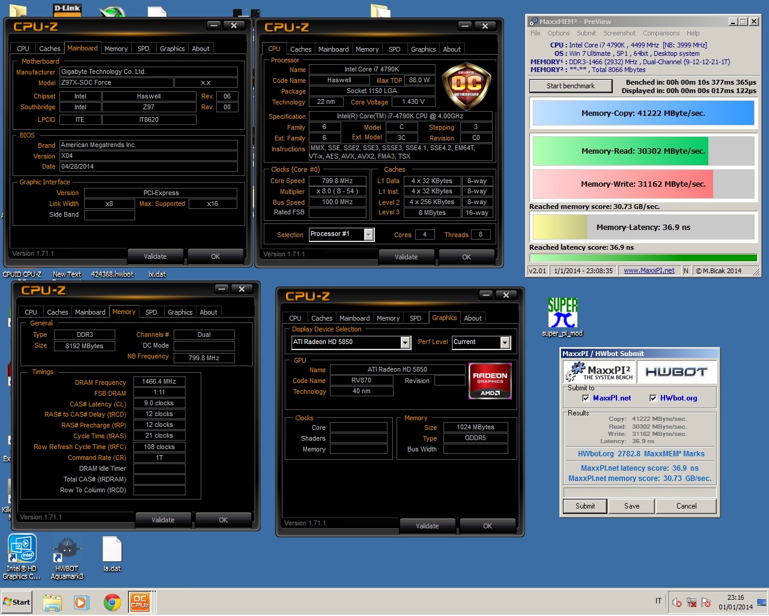Click the CAS# Latency 9.0 clocks field
Image resolution: width=769 pixels, height=616 pixels.
click(159, 403)
